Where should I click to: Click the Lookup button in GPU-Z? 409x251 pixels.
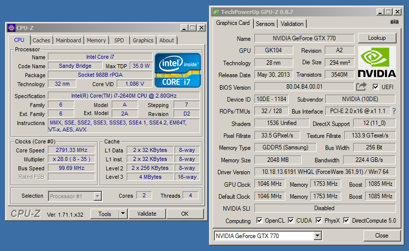tap(377, 38)
